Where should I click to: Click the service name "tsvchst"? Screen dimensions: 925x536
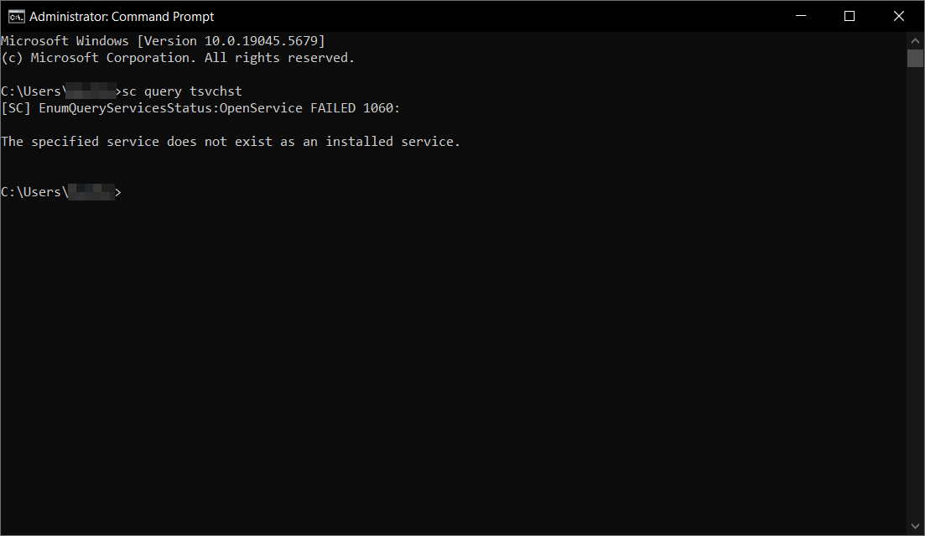click(x=216, y=91)
